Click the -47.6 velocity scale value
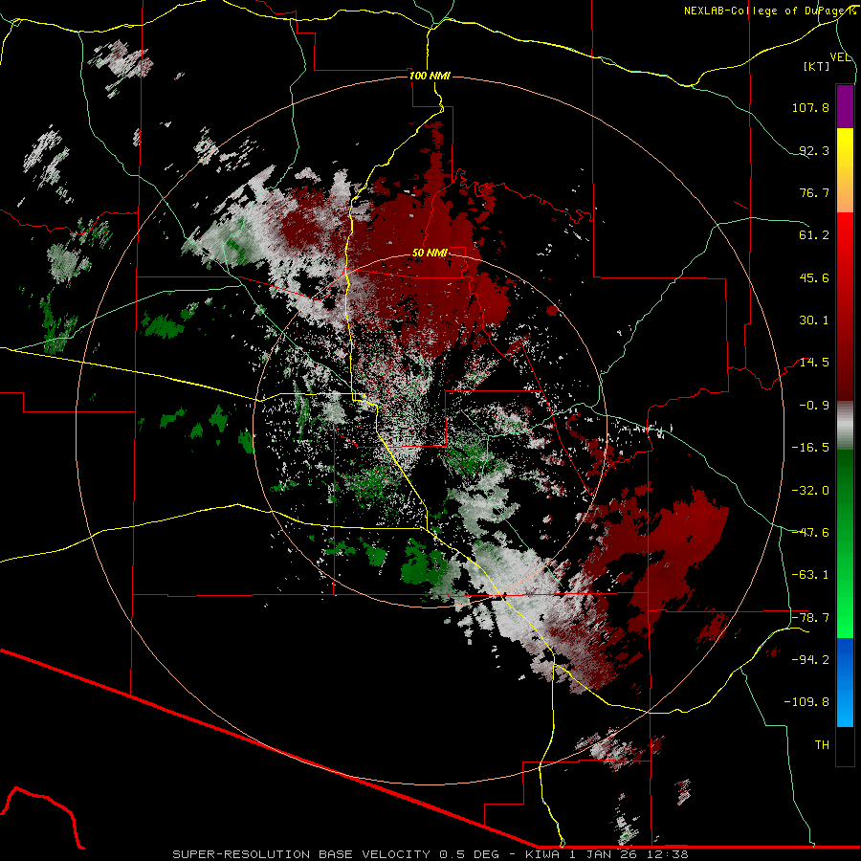The width and height of the screenshot is (861, 861). pos(810,533)
